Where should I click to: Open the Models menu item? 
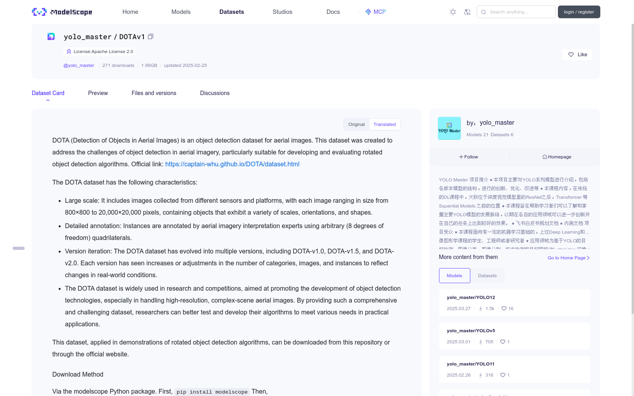(x=181, y=12)
